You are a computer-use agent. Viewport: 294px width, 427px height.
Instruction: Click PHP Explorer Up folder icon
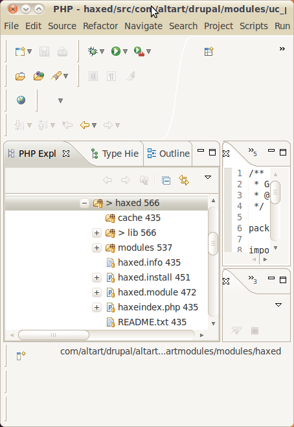click(144, 180)
